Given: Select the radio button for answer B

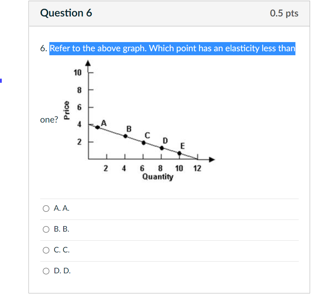Looking at the screenshot, I should pyautogui.click(x=46, y=230).
